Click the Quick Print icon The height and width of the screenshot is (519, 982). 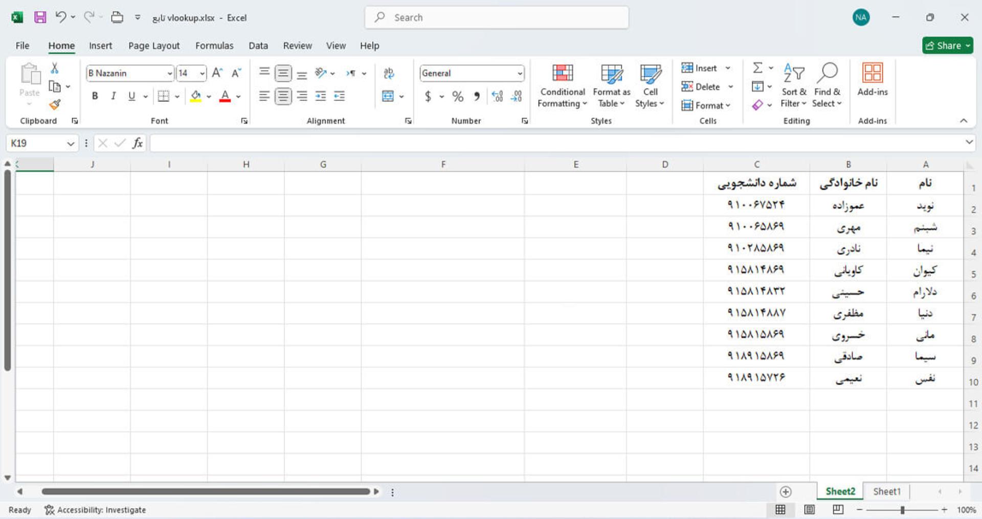coord(117,17)
